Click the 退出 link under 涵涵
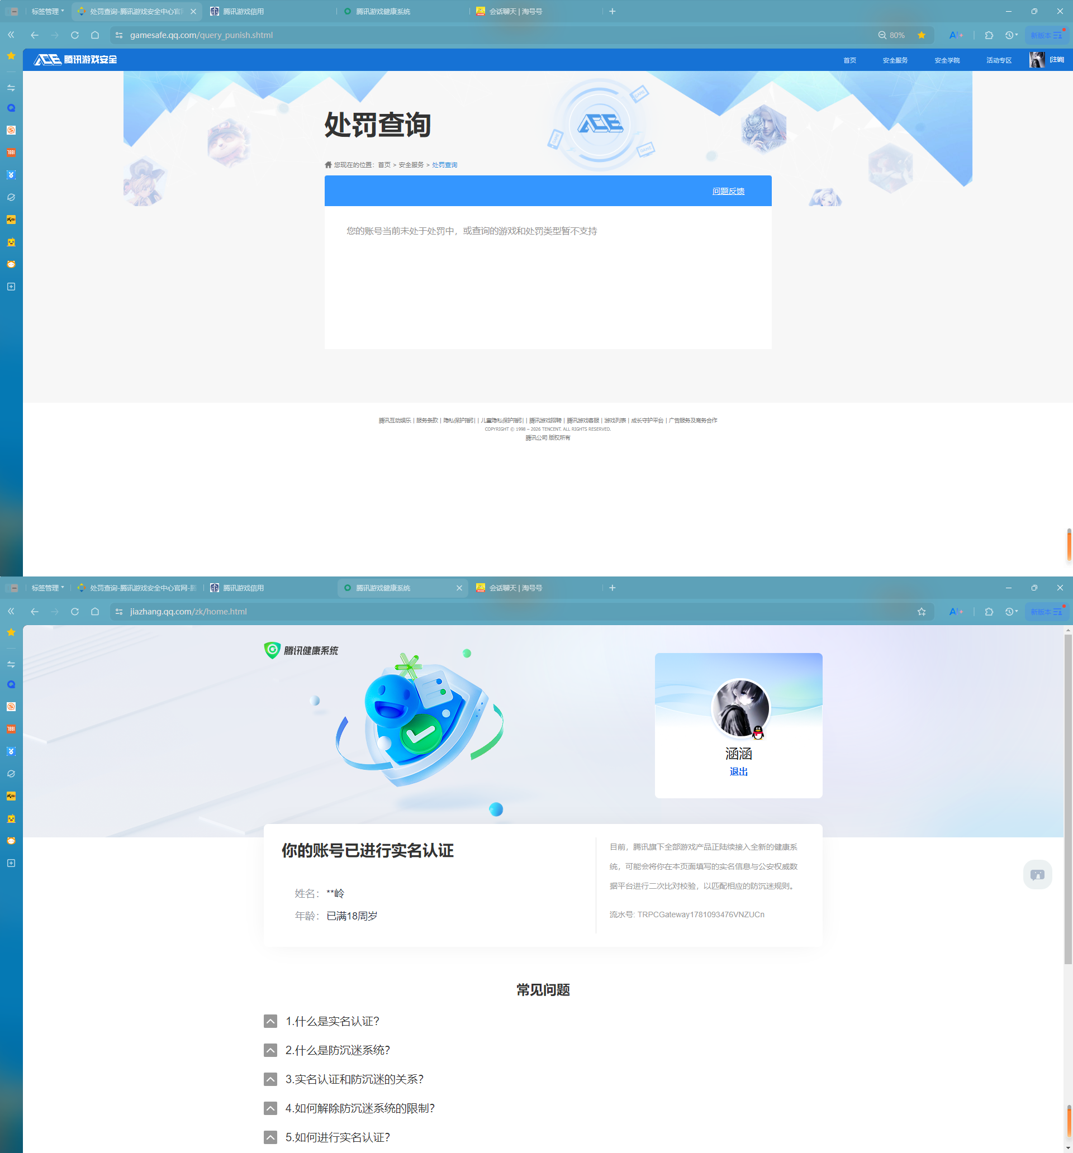Screen dimensions: 1073x1153 738,771
